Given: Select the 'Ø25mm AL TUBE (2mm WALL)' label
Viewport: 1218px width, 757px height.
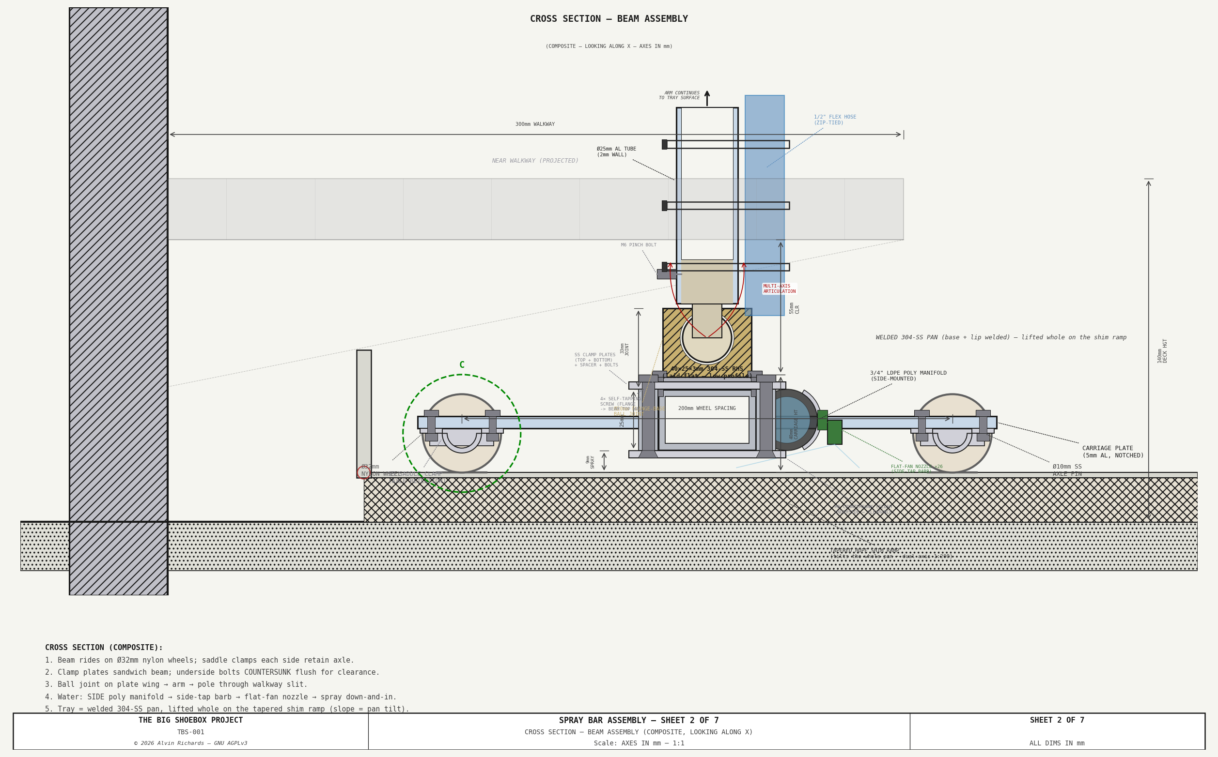Looking at the screenshot, I should [616, 151].
